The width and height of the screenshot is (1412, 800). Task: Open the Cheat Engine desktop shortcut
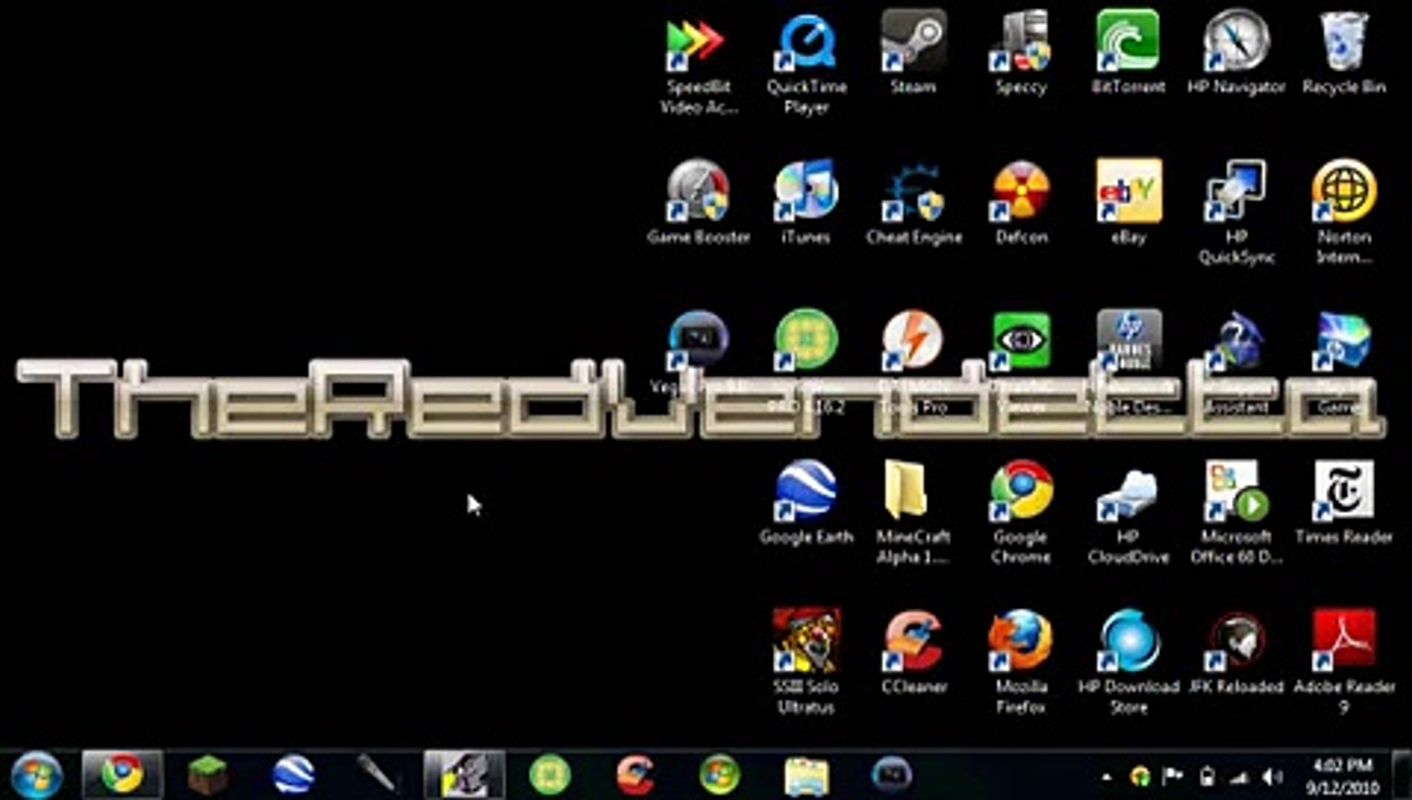913,203
